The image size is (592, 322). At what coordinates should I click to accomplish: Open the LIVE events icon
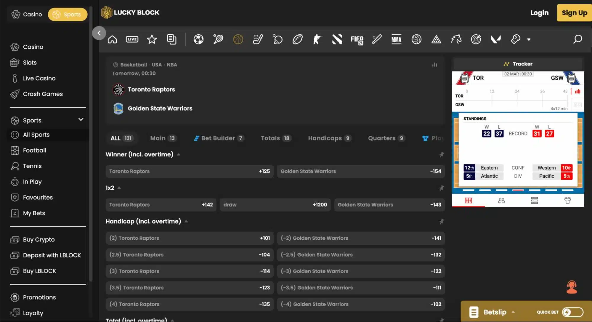[x=132, y=39]
